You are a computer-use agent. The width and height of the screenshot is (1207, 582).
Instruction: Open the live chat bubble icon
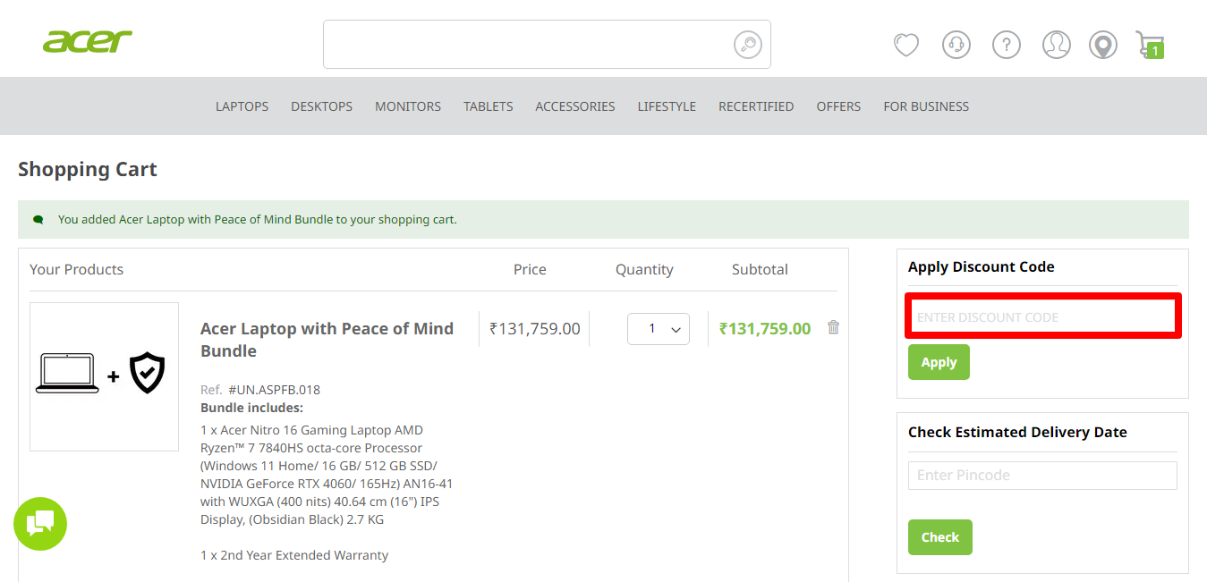[x=39, y=524]
